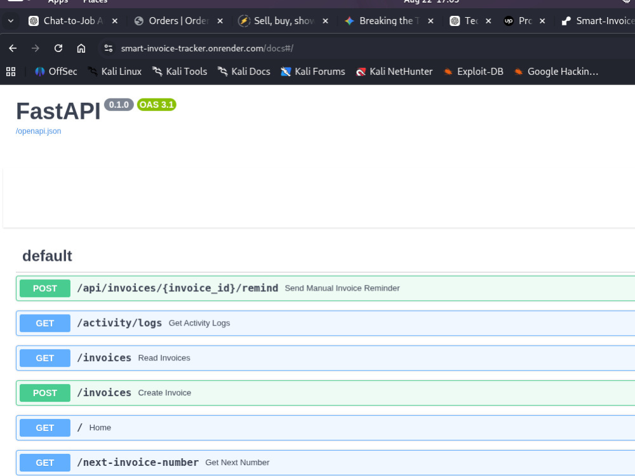Close the Tec tab

488,21
